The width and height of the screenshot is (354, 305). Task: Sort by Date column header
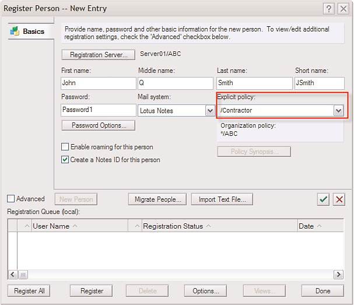pos(321,226)
